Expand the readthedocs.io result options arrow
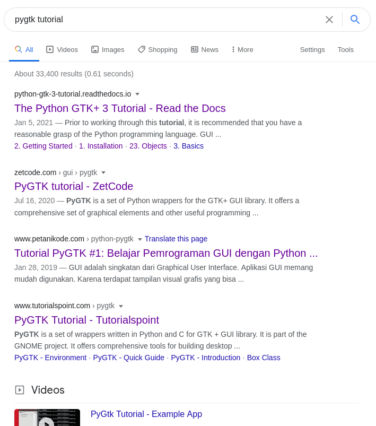This screenshot has height=426, width=376. (137, 94)
